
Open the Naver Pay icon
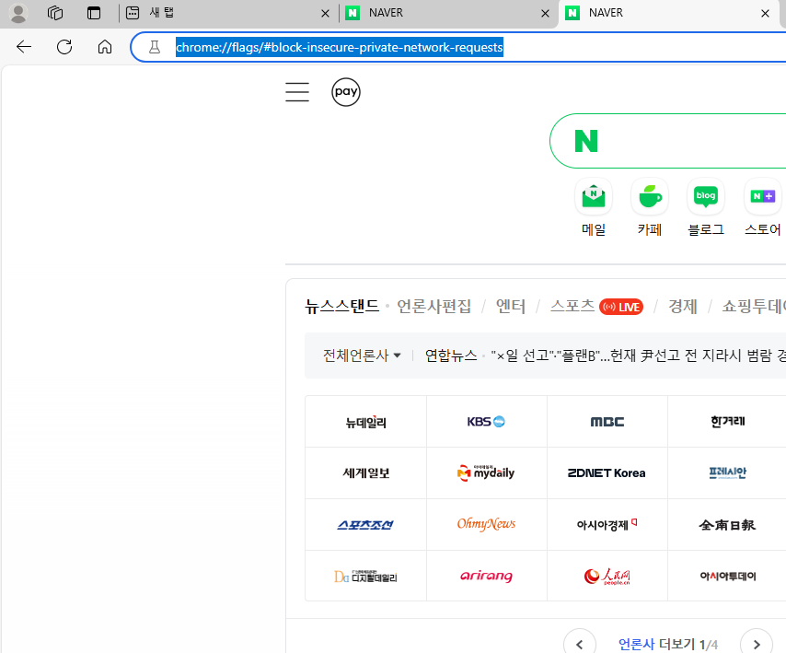tap(346, 92)
